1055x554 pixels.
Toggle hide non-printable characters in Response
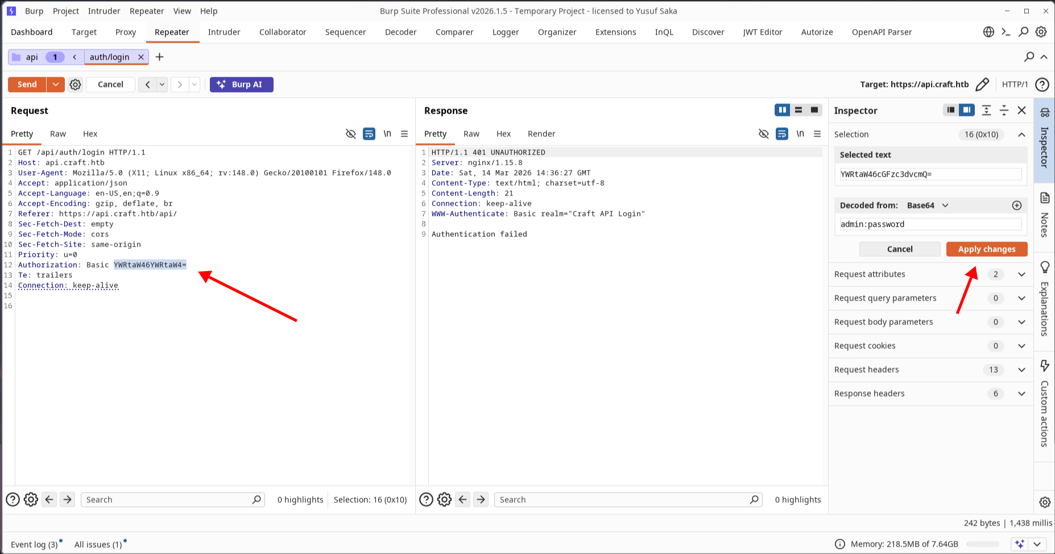point(764,134)
